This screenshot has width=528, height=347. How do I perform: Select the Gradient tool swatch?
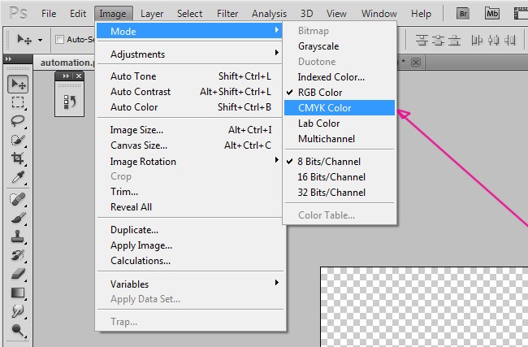point(18,293)
